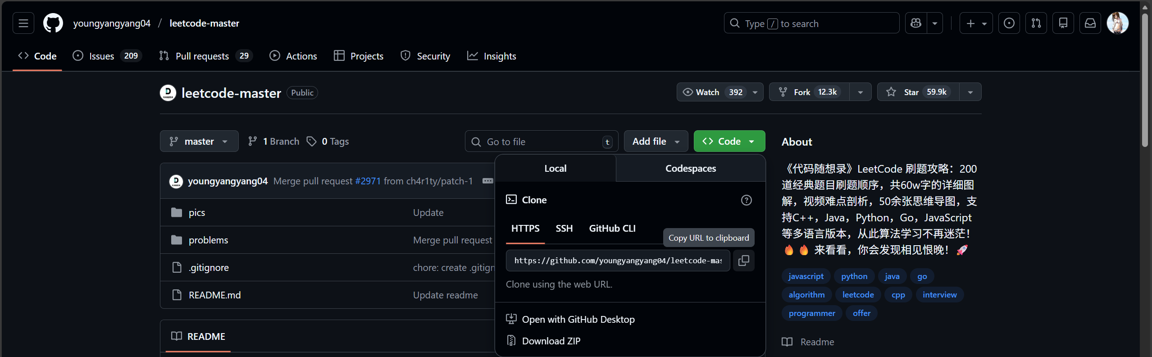Star the repository
This screenshot has width=1152, height=357.
pos(918,92)
